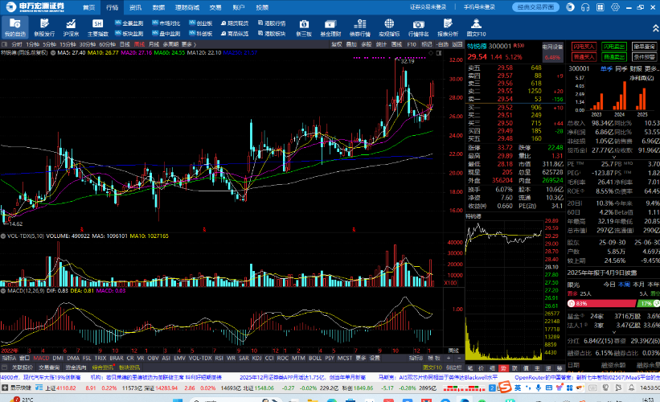Open 新股发行 new issues icon
660x402 pixels.
coord(44,27)
